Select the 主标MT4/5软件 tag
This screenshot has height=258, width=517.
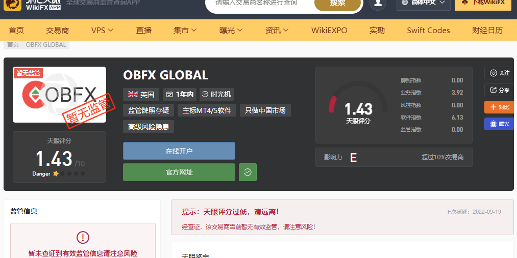207,110
